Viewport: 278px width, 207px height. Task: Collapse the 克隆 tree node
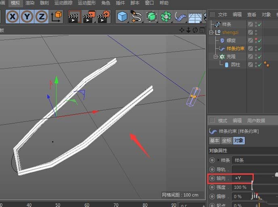pyautogui.click(x=216, y=56)
